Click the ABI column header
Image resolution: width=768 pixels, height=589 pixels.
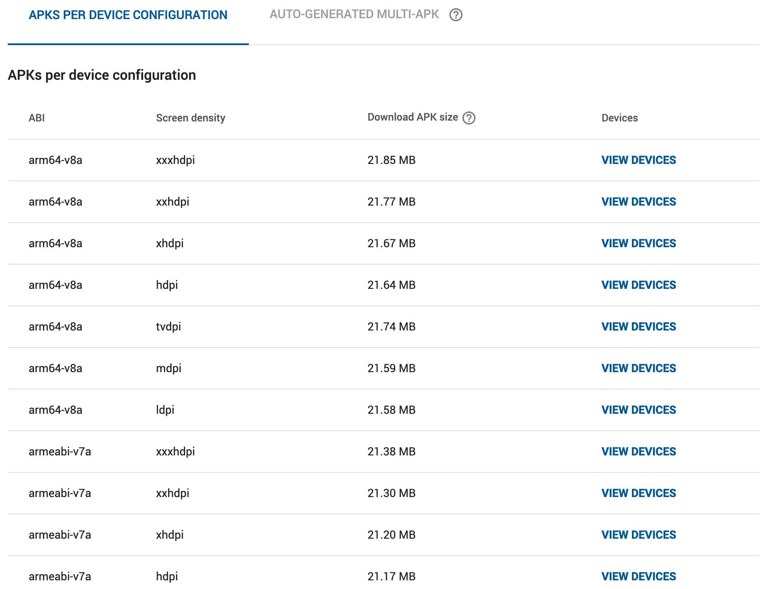coord(36,118)
